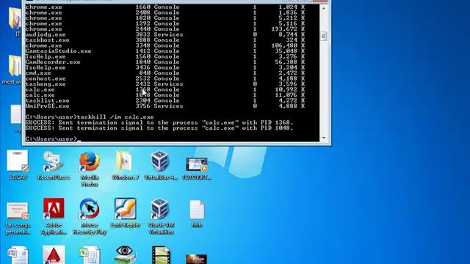Click the CamRecorder.exe process line
Screen dimensions: 470x264
coord(165,62)
